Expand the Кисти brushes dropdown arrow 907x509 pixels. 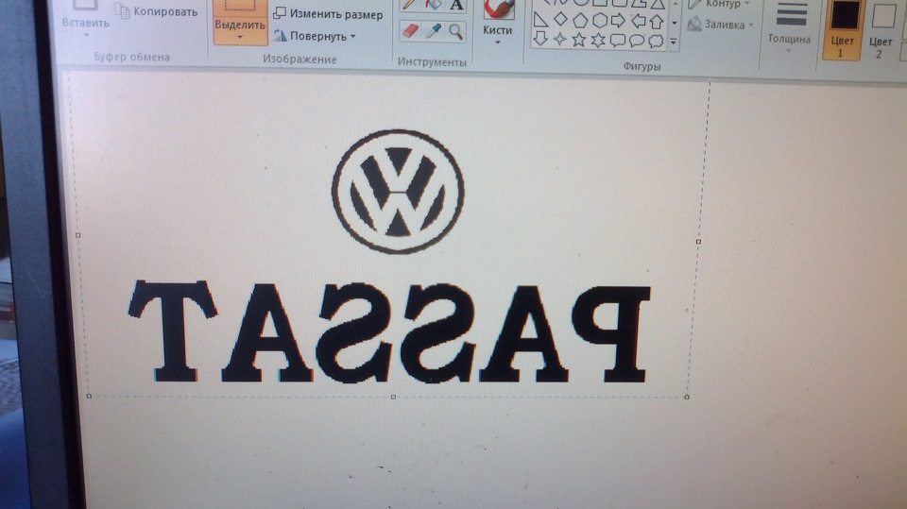click(498, 42)
